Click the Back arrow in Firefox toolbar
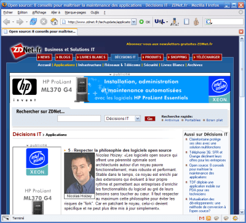The width and height of the screenshot is (246, 223). point(7,21)
